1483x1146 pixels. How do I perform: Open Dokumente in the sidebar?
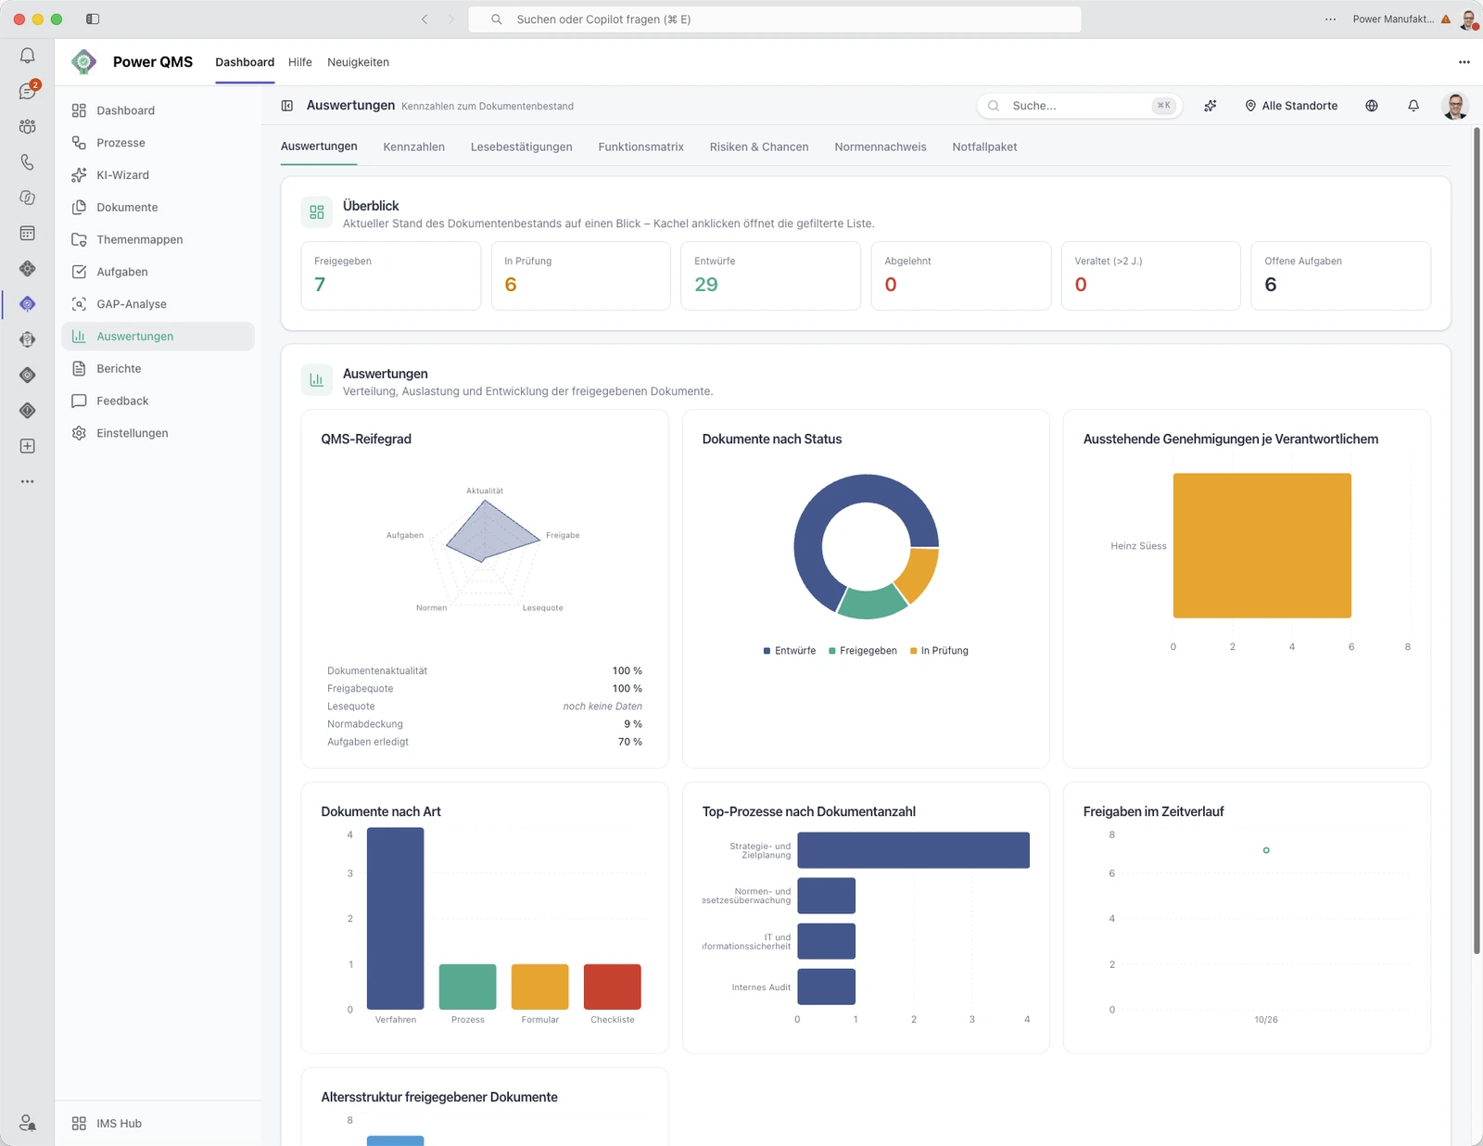[x=158, y=208]
